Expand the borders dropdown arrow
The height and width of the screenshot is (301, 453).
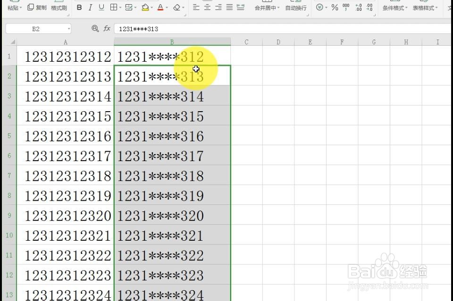[120, 8]
